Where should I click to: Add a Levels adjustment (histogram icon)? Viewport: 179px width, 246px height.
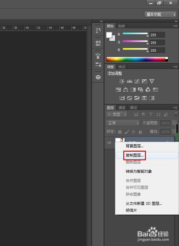pyautogui.click(x=130, y=81)
